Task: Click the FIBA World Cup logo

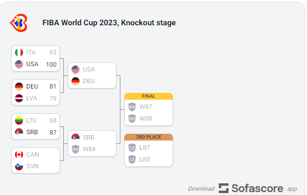Action: coord(19,22)
